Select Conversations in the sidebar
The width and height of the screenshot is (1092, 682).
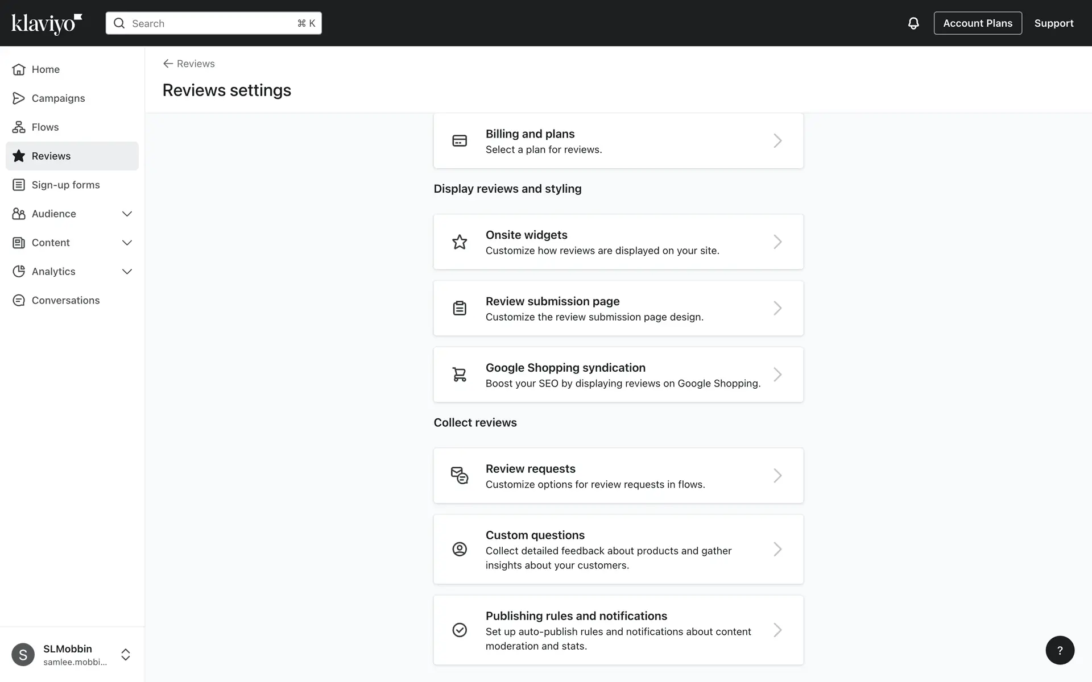(65, 301)
